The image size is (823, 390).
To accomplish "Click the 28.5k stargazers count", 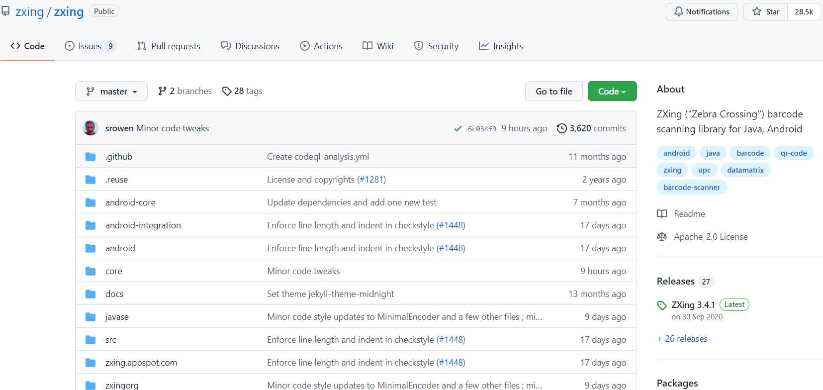I will click(x=804, y=11).
